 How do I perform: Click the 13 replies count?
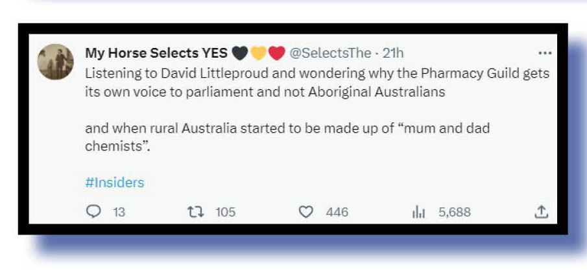[119, 212]
